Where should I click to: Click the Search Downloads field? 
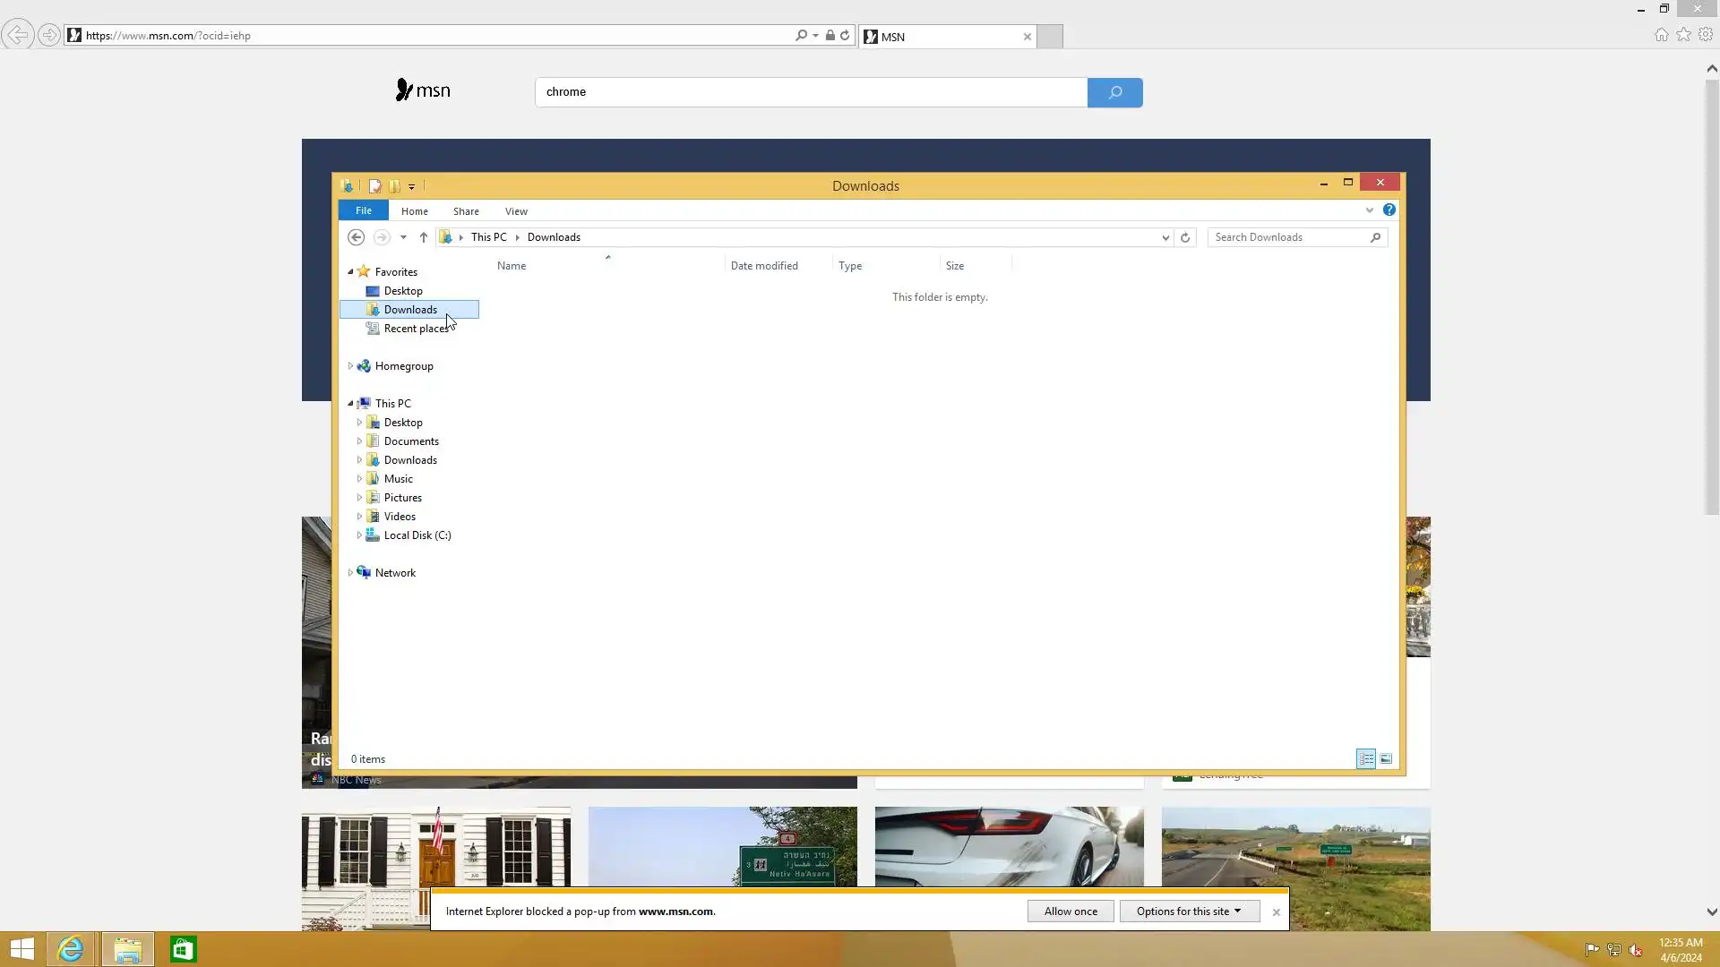point(1288,237)
